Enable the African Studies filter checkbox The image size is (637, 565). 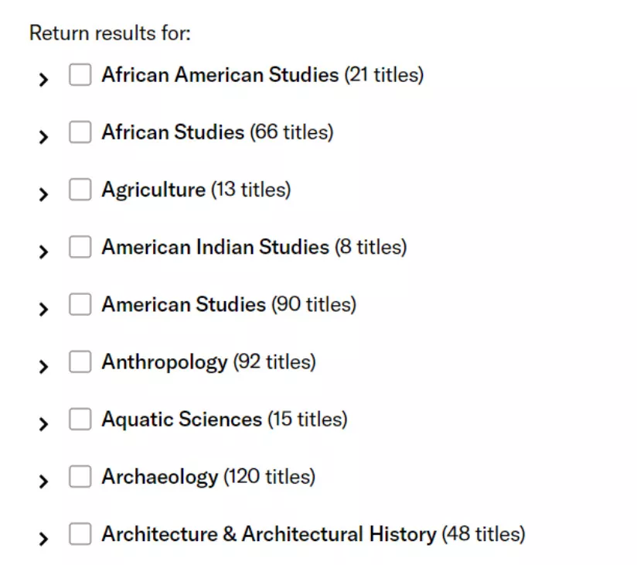pos(80,132)
